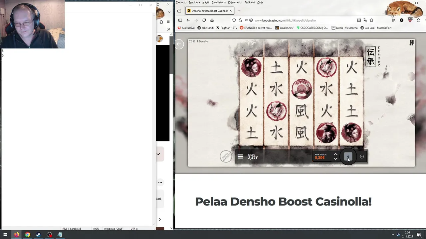The width and height of the screenshot is (426, 239).
Task: Click the spin button showing 9
Action: tap(348, 157)
